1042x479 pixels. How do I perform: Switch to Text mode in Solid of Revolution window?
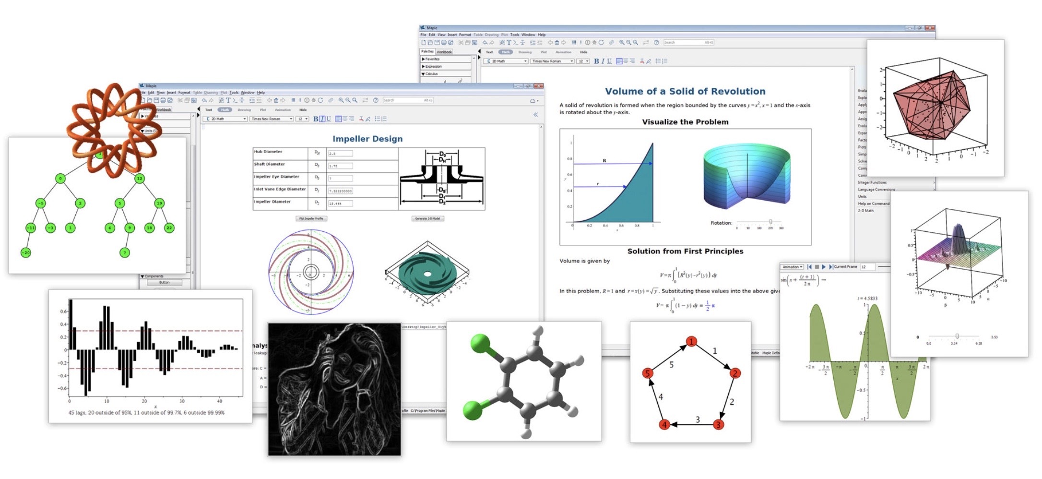coord(489,52)
